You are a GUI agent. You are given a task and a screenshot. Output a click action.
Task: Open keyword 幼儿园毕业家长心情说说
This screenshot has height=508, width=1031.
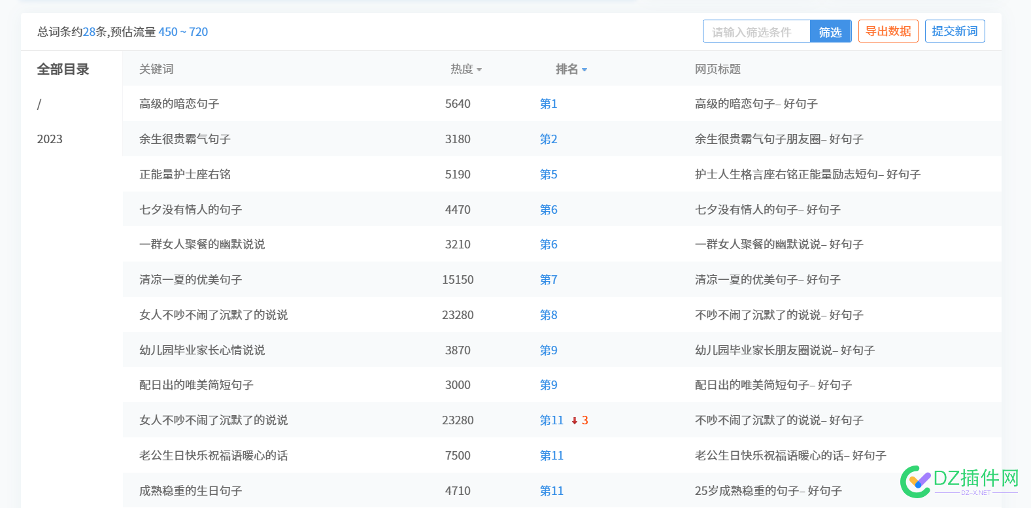tap(202, 350)
